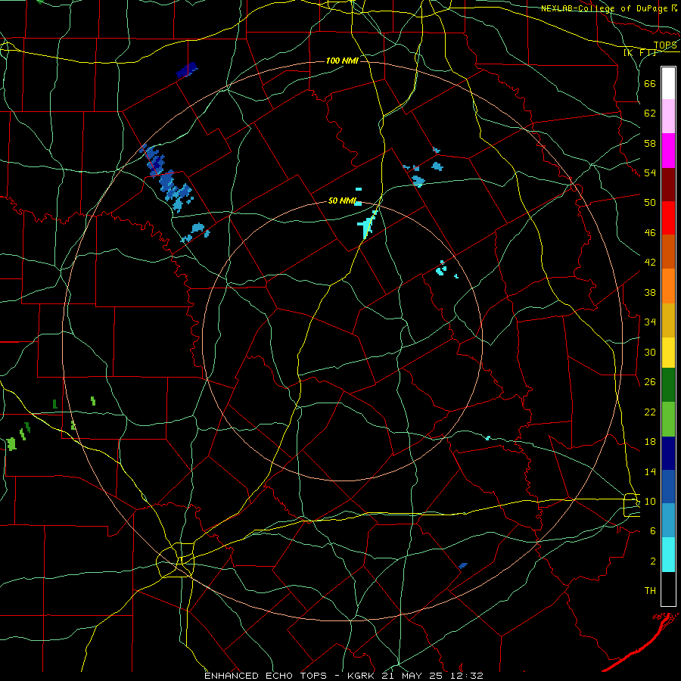Image resolution: width=681 pixels, height=681 pixels.
Task: Click the cyan echo streak below the 50 NMI label
Action: [368, 224]
